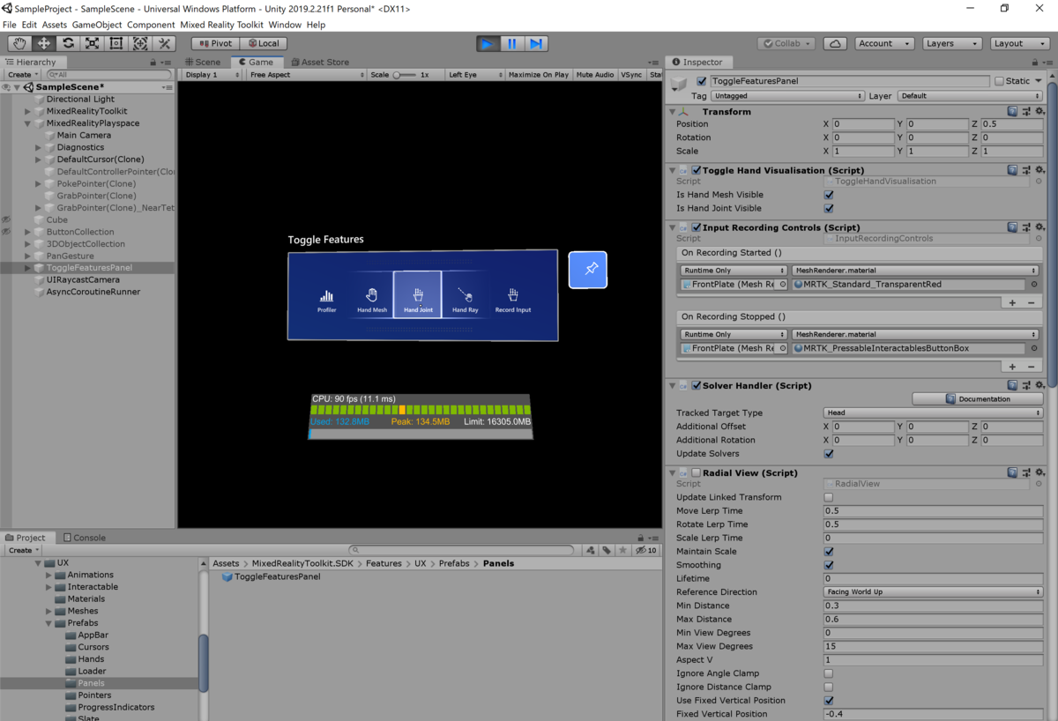Open Layers dropdown in top toolbar
This screenshot has height=721, width=1058.
[x=952, y=43]
